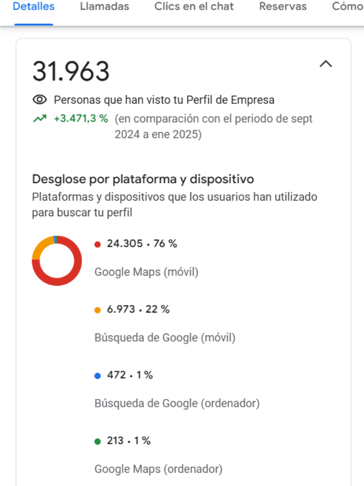Select the Búsqueda de Google (ordenador) label
Screen dimensions: 364x486
point(177,403)
